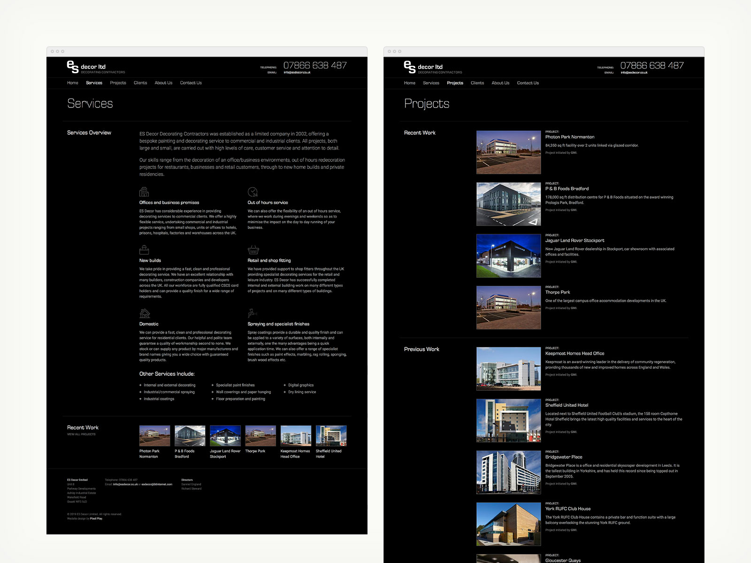
Task: Click the Domestic house icon
Action: (145, 313)
